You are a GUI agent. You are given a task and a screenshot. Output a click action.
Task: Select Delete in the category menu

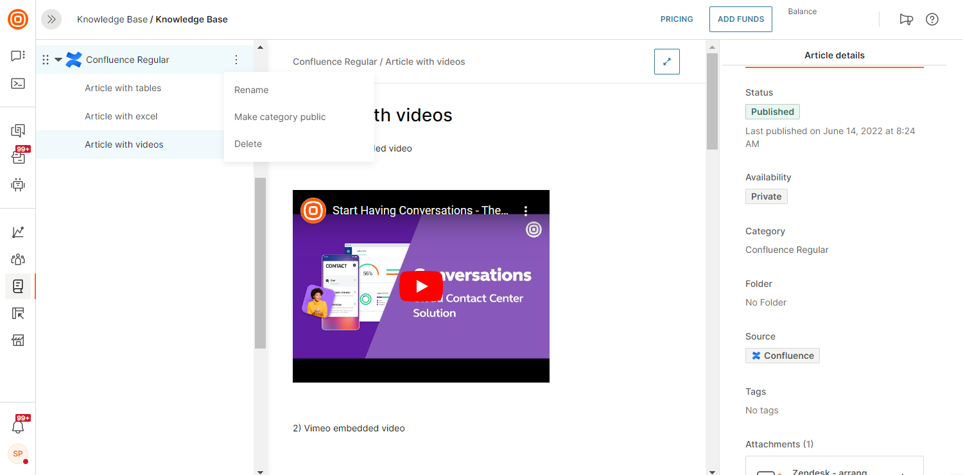point(248,144)
